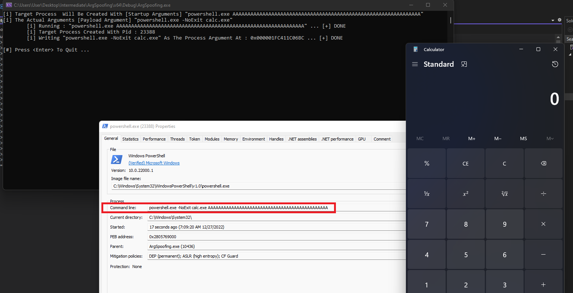The height and width of the screenshot is (293, 573).
Task: Click the Calculator display showing 0
Action: tap(554, 99)
